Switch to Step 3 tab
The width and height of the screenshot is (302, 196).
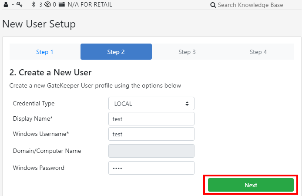coord(187,52)
